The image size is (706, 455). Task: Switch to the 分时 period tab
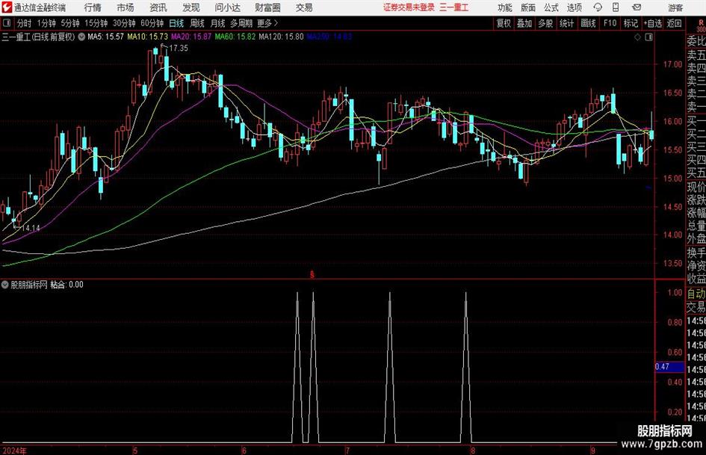click(x=24, y=23)
